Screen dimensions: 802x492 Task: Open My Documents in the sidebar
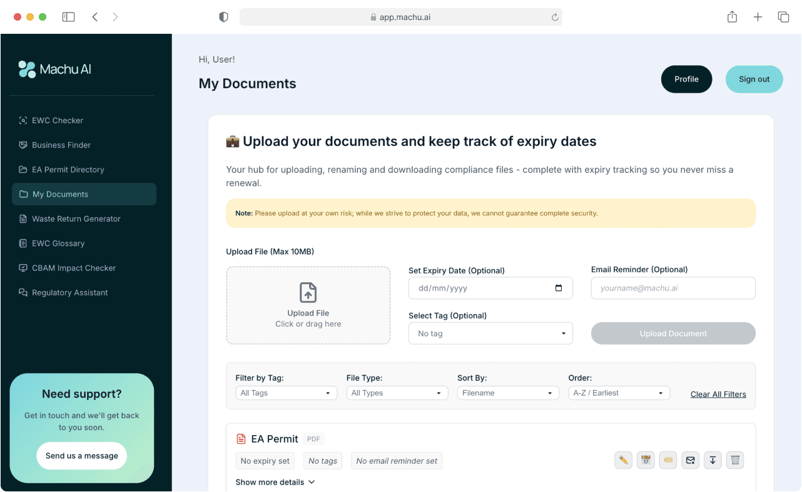click(84, 194)
